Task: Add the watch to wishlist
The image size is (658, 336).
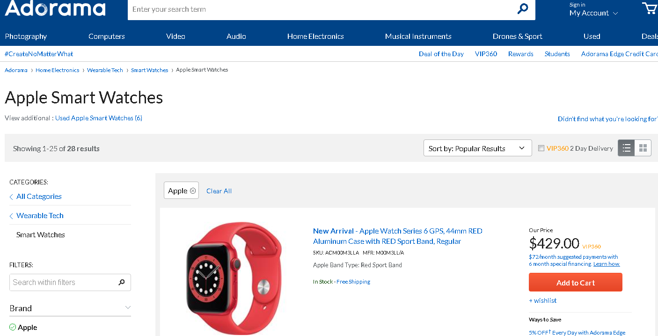Action: tap(543, 300)
